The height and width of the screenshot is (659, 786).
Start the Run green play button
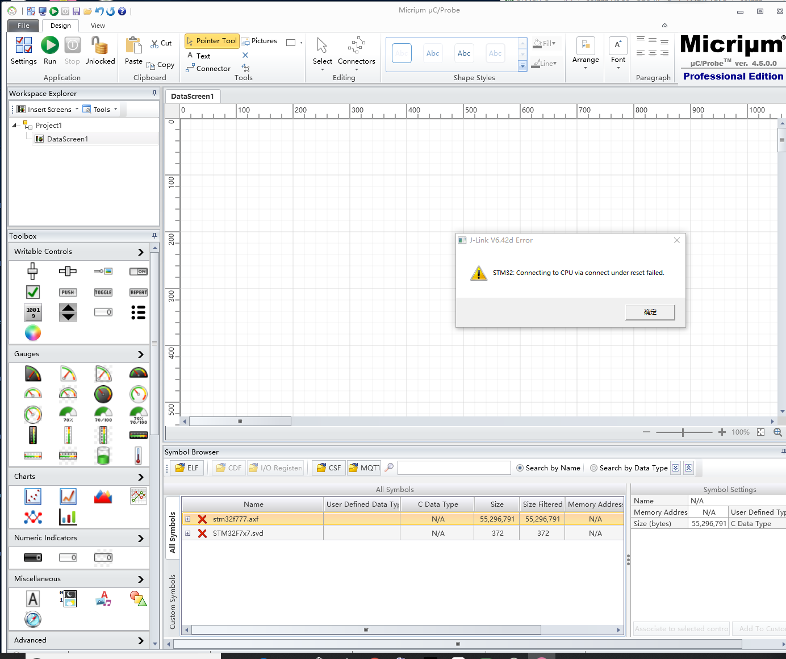50,51
